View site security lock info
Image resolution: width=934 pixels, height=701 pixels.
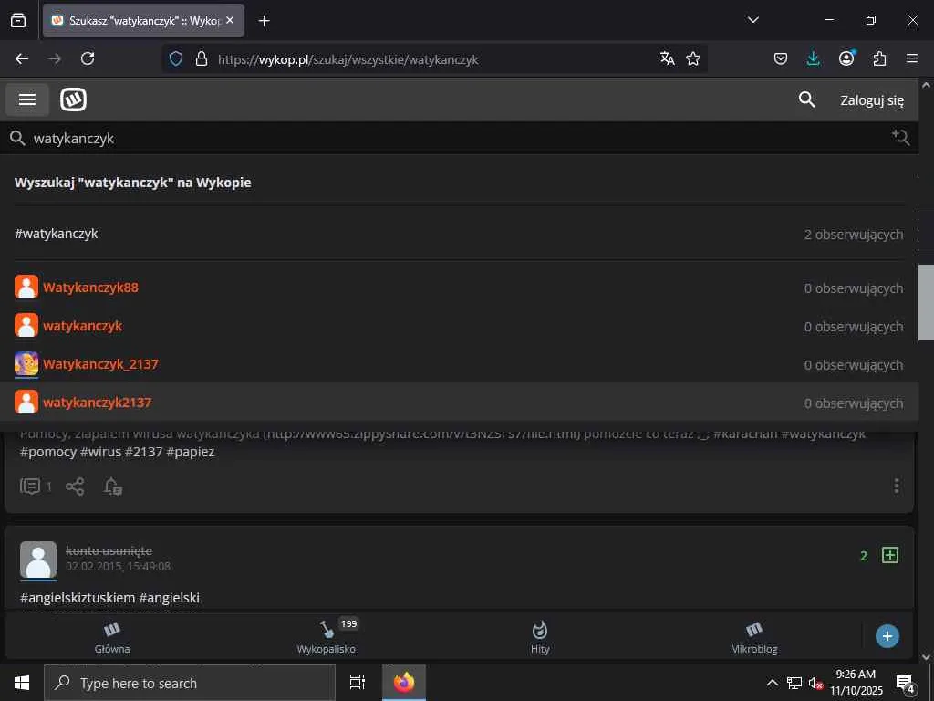(x=202, y=59)
